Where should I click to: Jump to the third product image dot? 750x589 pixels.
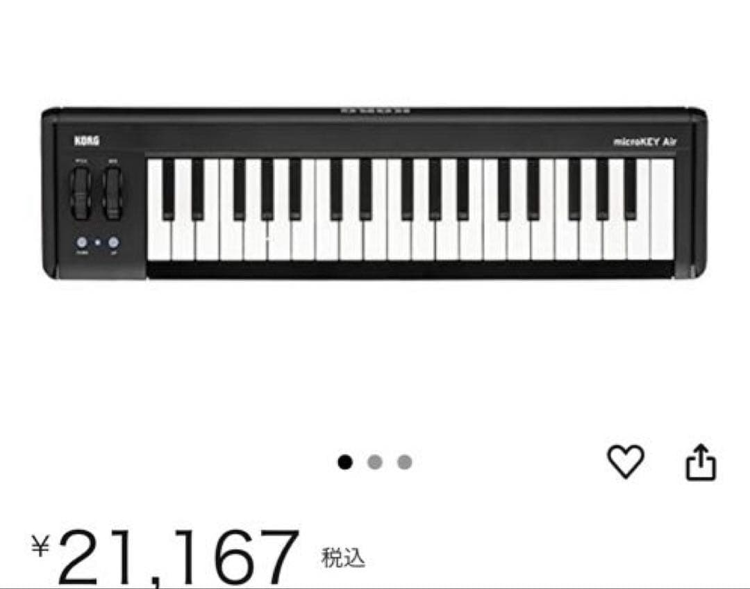(x=405, y=462)
